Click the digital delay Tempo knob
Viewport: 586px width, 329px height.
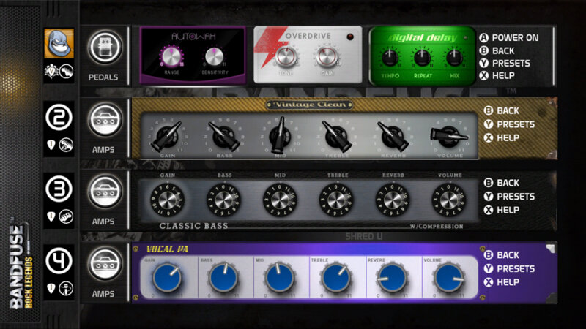tap(390, 58)
